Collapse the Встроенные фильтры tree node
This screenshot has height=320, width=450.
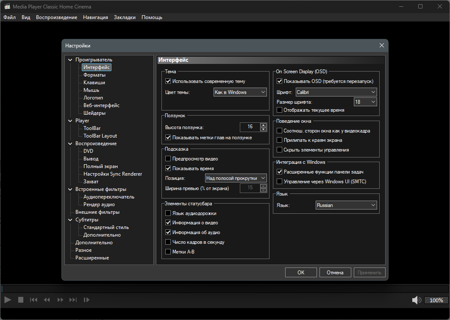[70, 189]
